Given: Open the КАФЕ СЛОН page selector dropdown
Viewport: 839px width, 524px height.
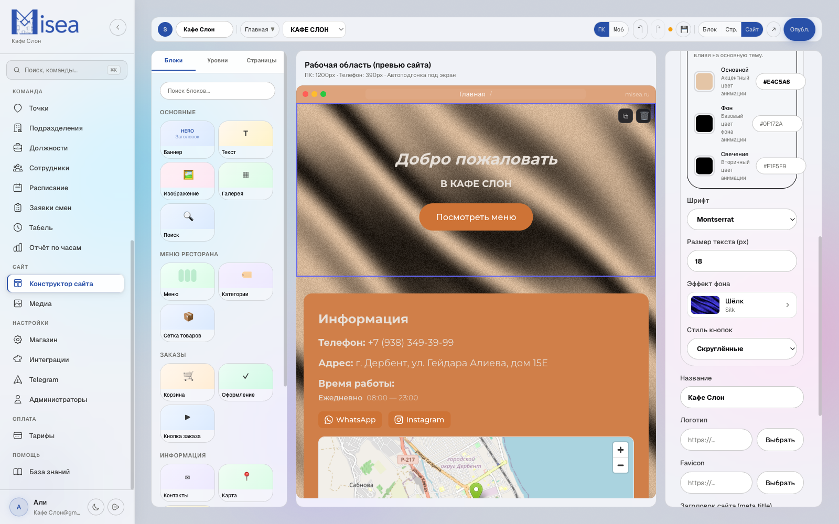Looking at the screenshot, I should (314, 29).
